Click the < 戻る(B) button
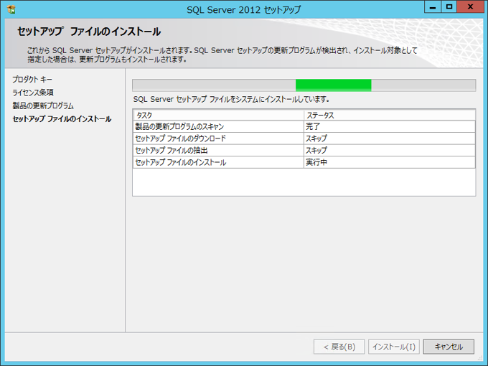Image resolution: width=488 pixels, height=366 pixels. click(339, 347)
